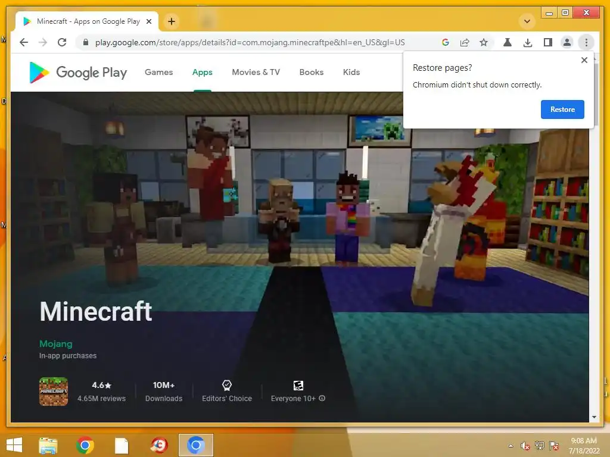610x457 pixels.
Task: Click the 4.6 star rating
Action: coord(101,385)
